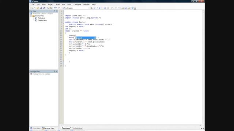
Task: Collapse the External Files tree node
Action: tap(31, 16)
